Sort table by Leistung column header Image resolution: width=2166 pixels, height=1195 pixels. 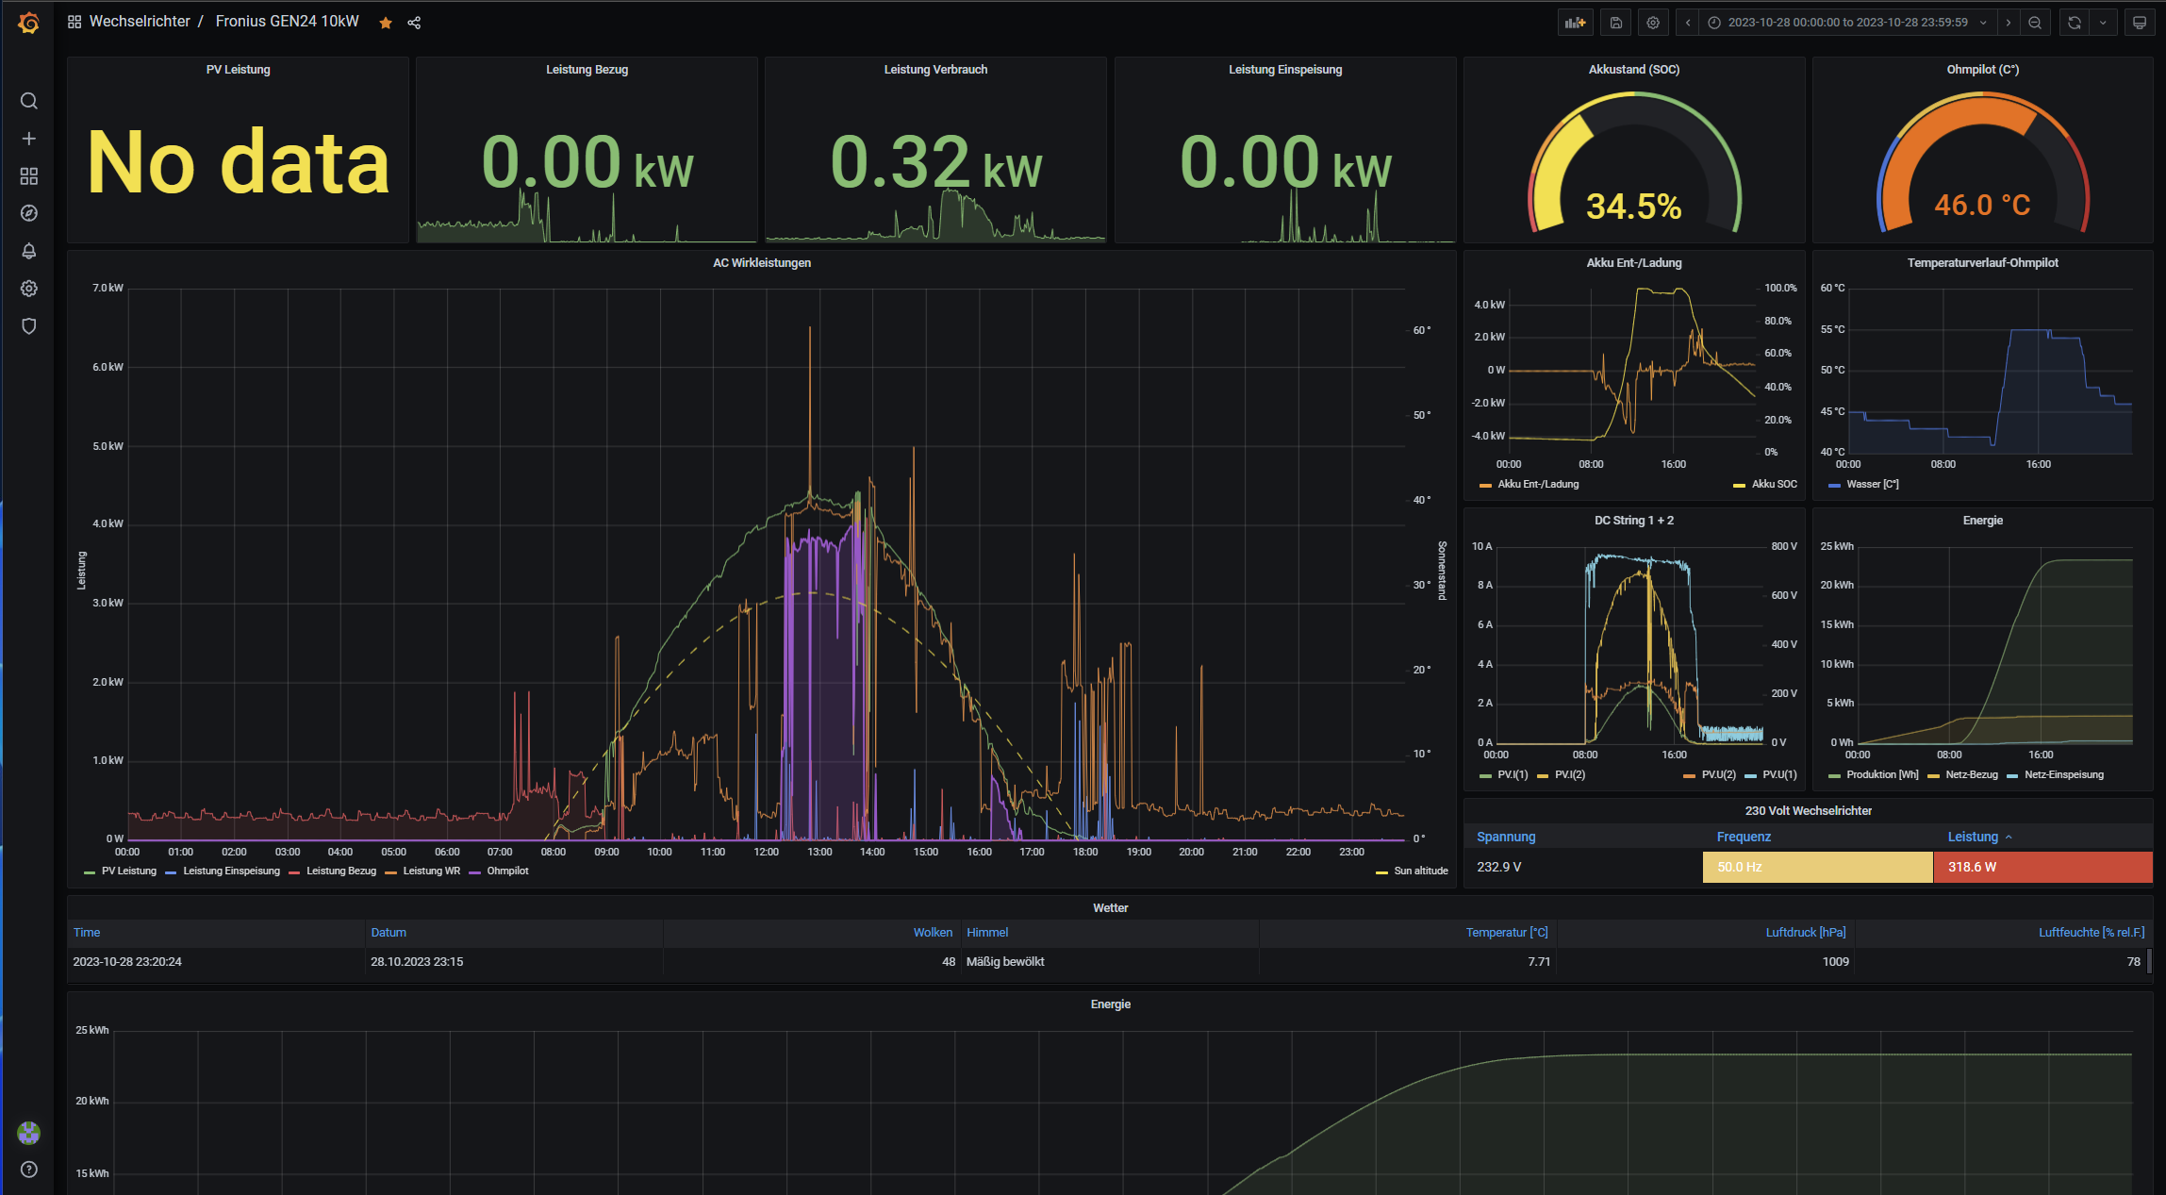(x=1973, y=837)
